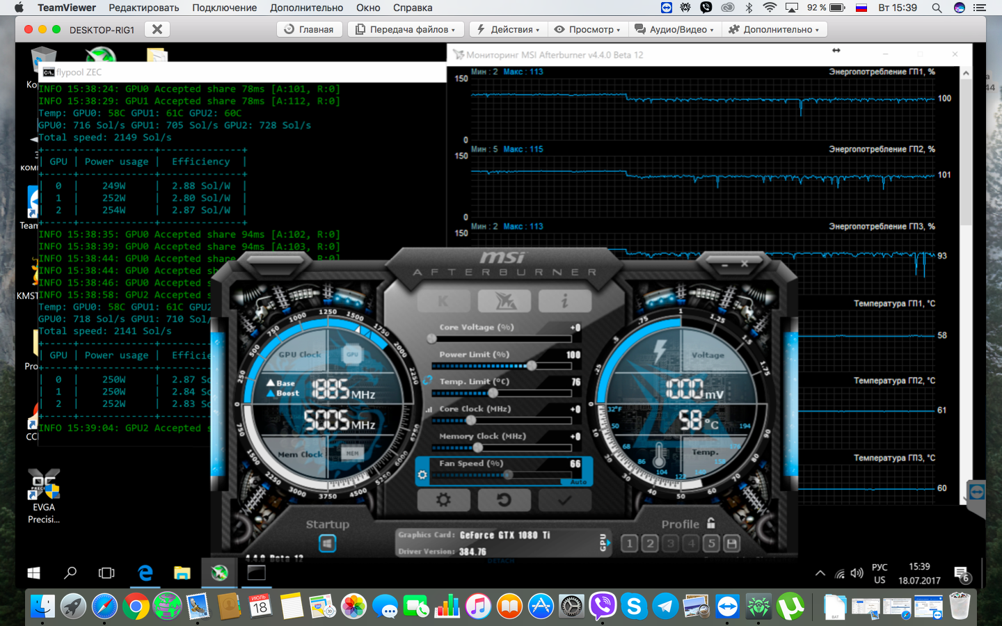The height and width of the screenshot is (626, 1002).
Task: Click the monitoring window scrollbar up arrow
Action: pos(966,73)
